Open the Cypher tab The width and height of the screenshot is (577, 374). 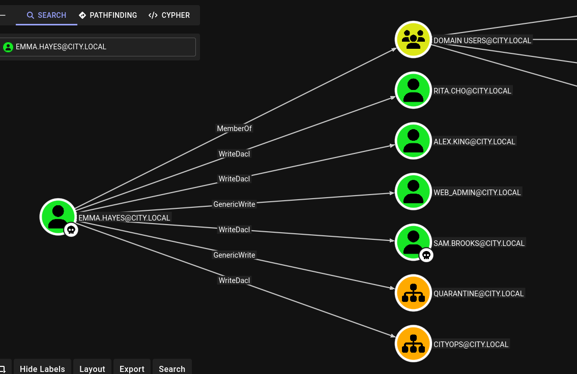(169, 15)
